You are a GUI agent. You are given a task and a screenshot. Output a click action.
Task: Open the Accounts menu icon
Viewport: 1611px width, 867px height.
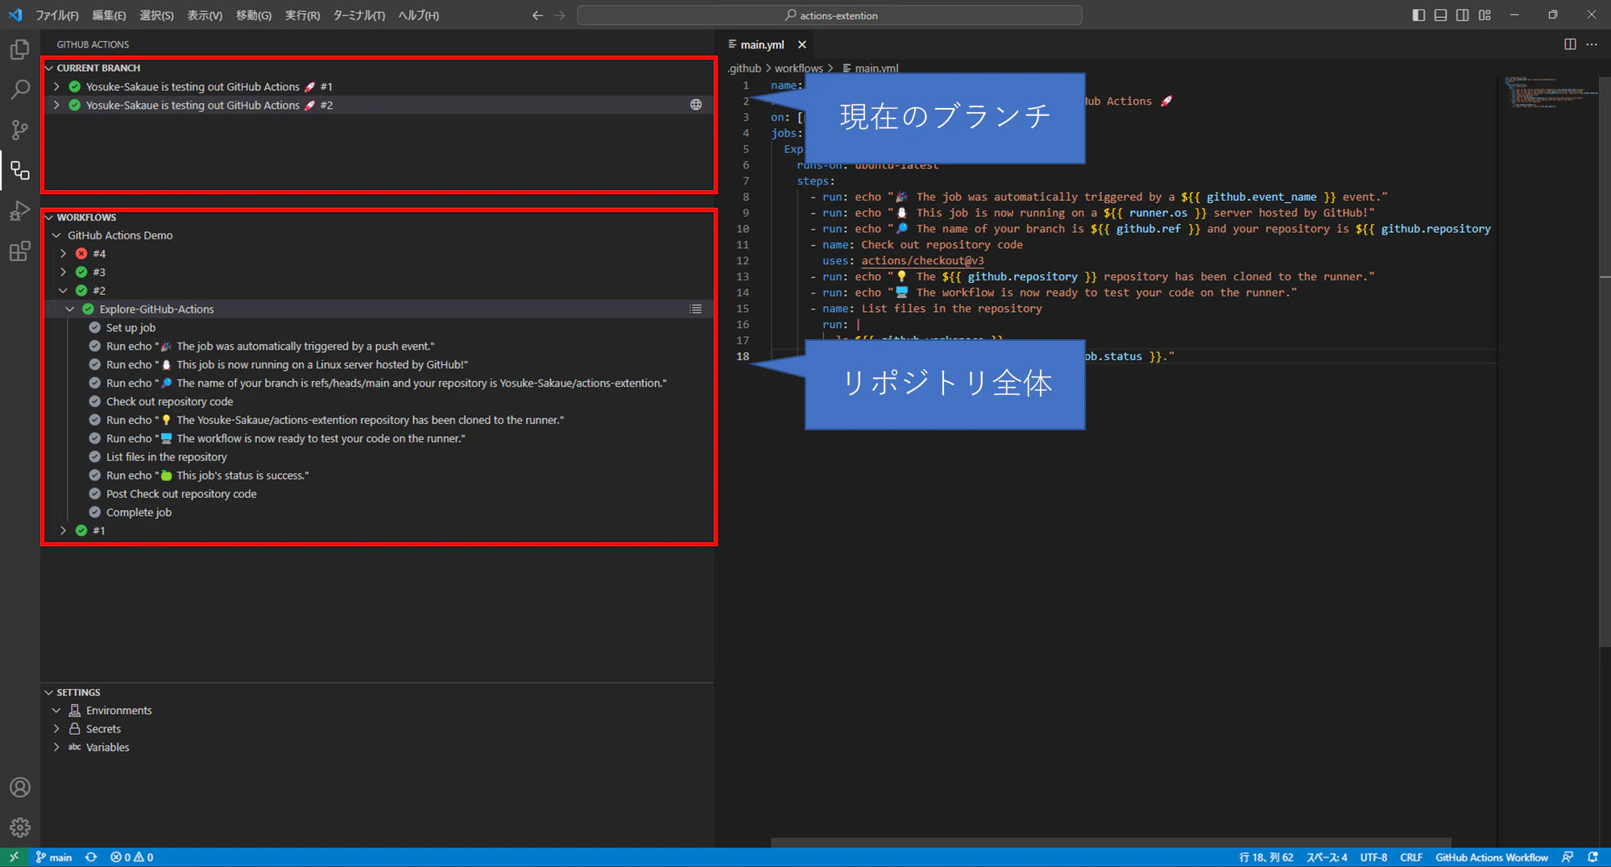point(20,787)
